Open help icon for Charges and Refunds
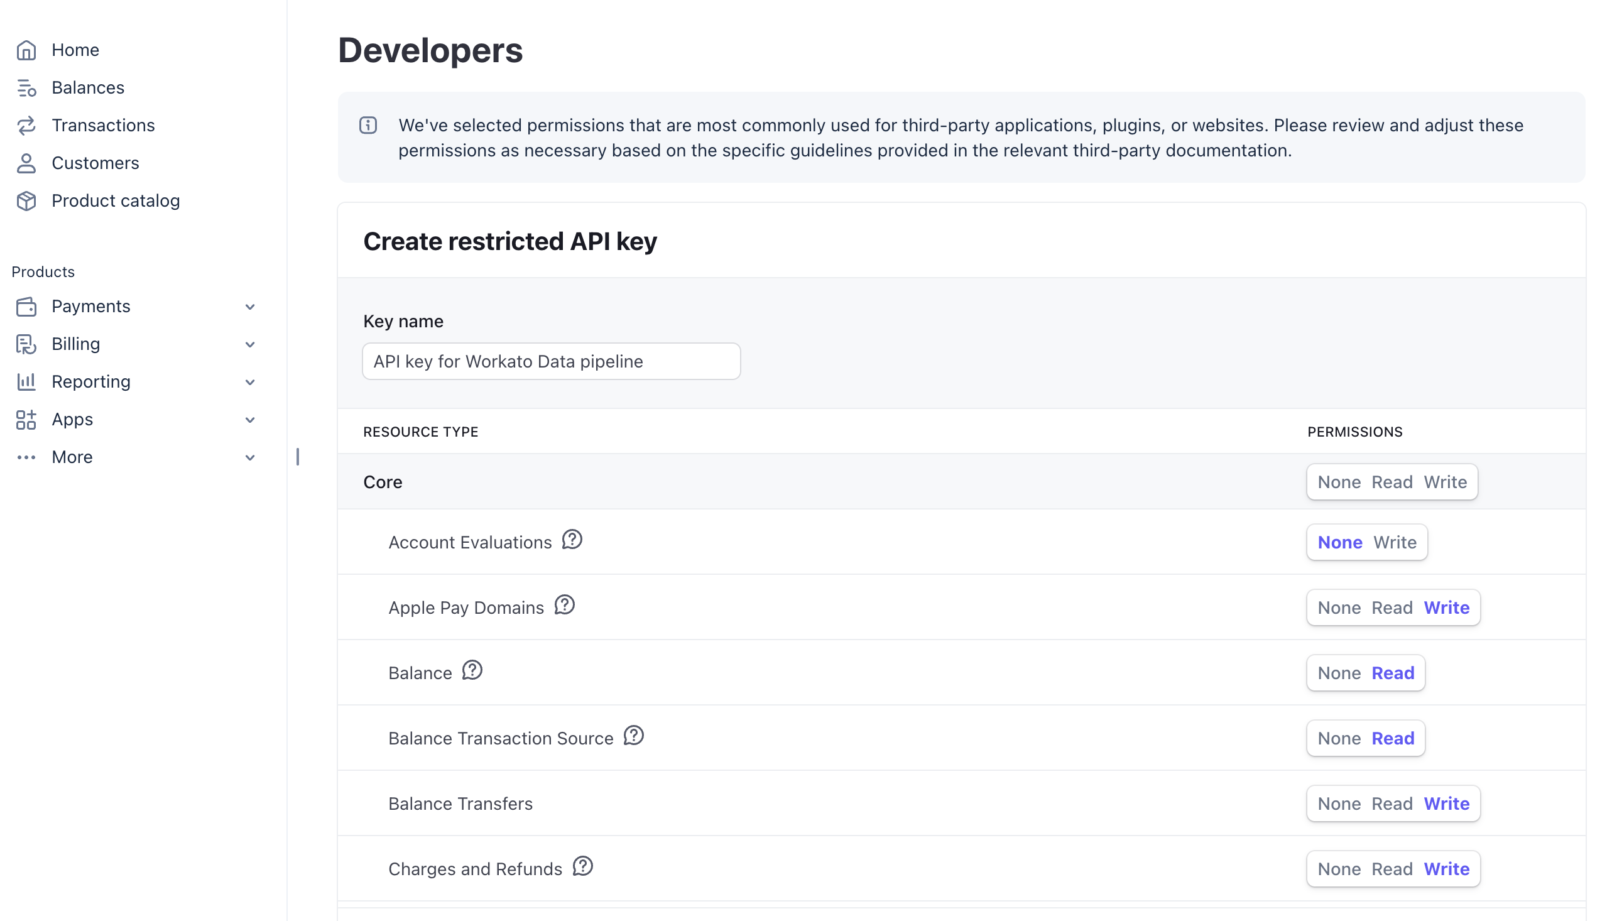This screenshot has width=1612, height=921. click(x=582, y=866)
